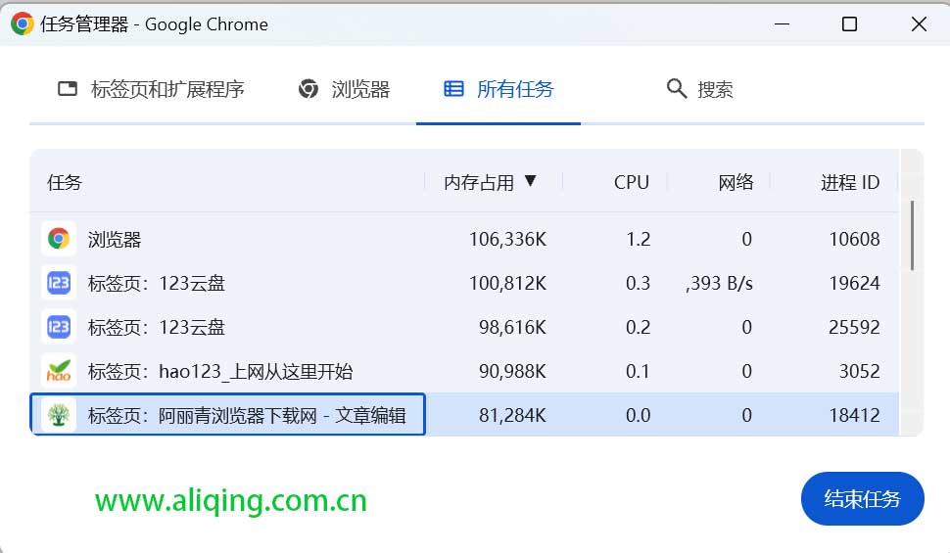The width and height of the screenshot is (950, 553).
Task: Close the Task Manager window
Action: [919, 24]
